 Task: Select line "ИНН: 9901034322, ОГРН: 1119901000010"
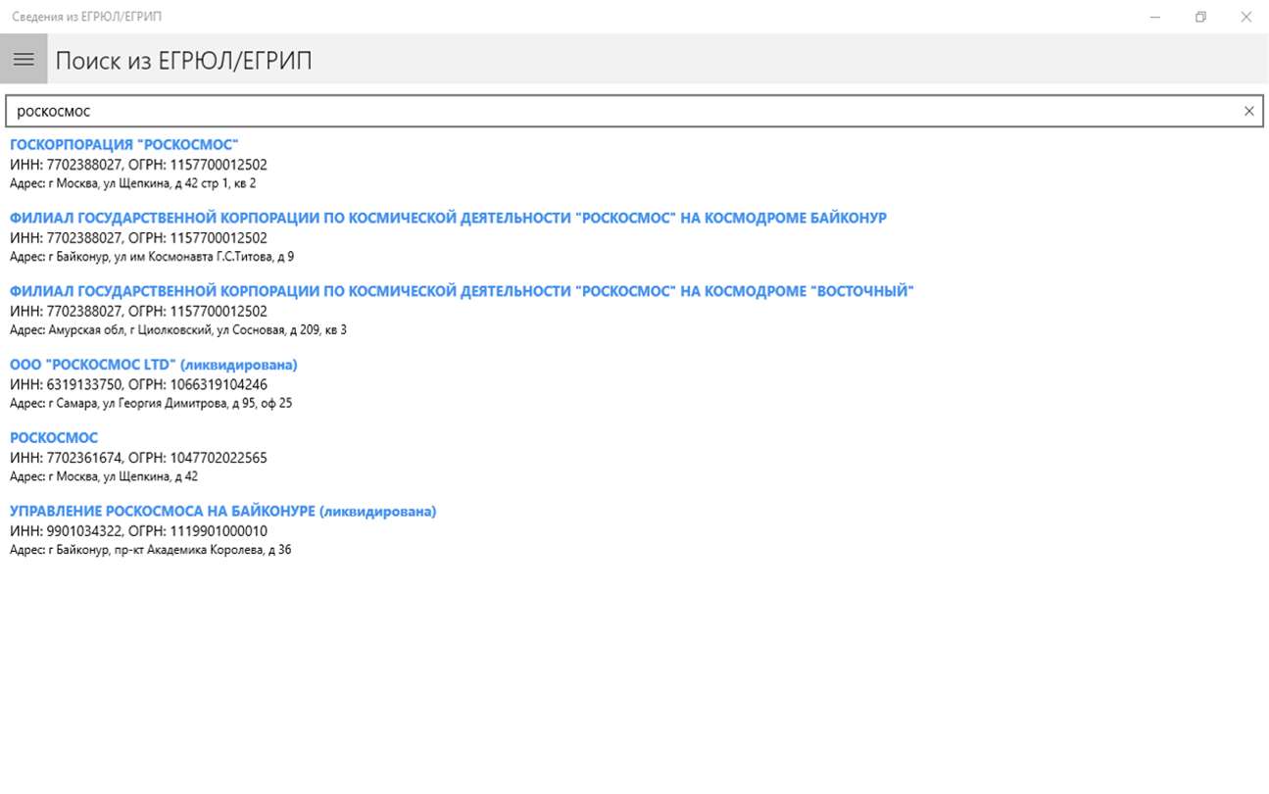click(x=138, y=531)
